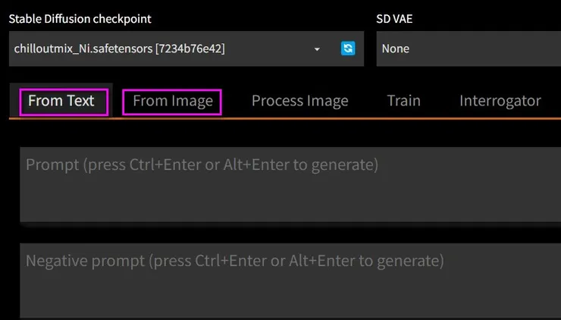
Task: Click the Stable Diffusion checkpoint label
Action: [x=80, y=18]
